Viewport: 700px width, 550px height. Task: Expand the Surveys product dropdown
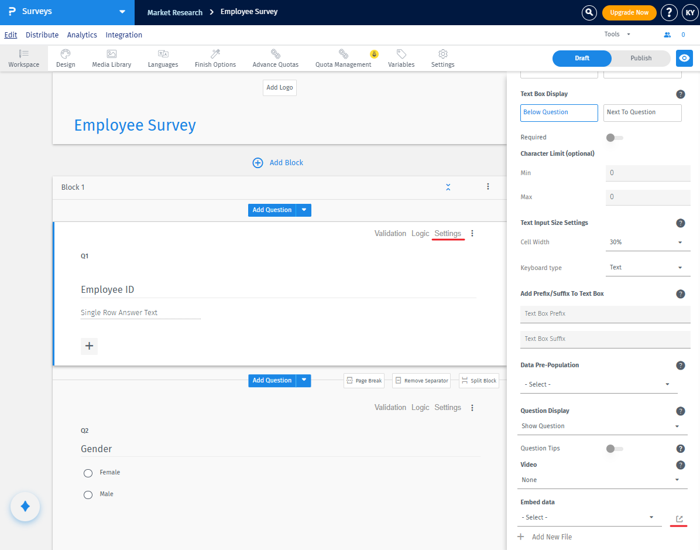pos(122,12)
